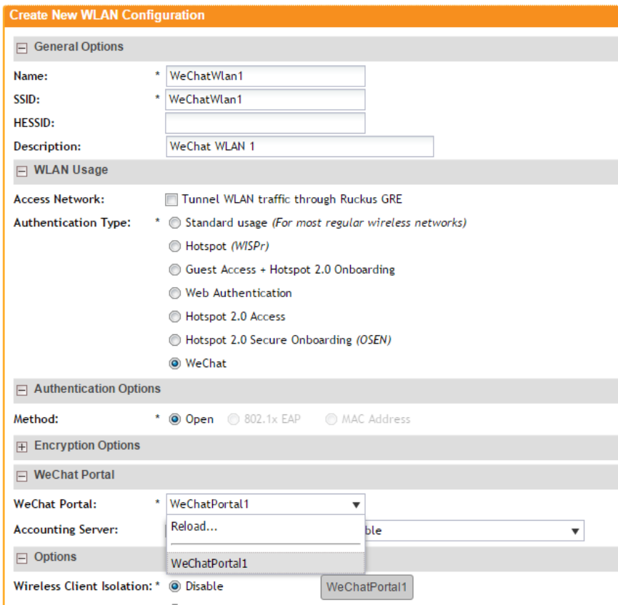
Task: Enable Tunnel WLAN traffic through Ruckus GRE
Action: [171, 200]
